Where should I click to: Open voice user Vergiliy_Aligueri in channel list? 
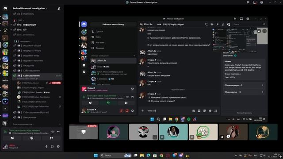33,87
